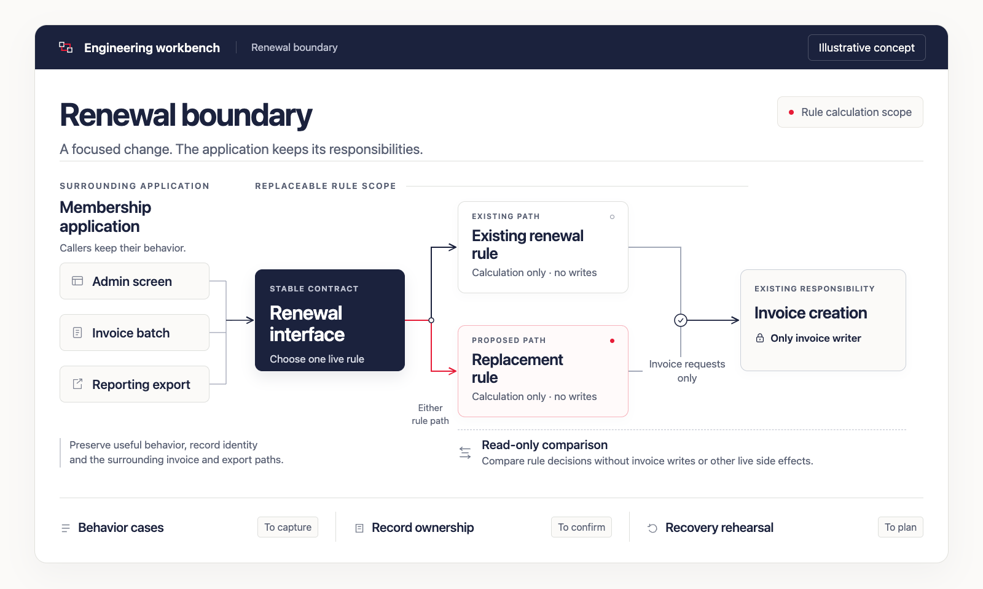Screen dimensions: 983x589
Task: Select the Admin screen card
Action: tap(135, 281)
